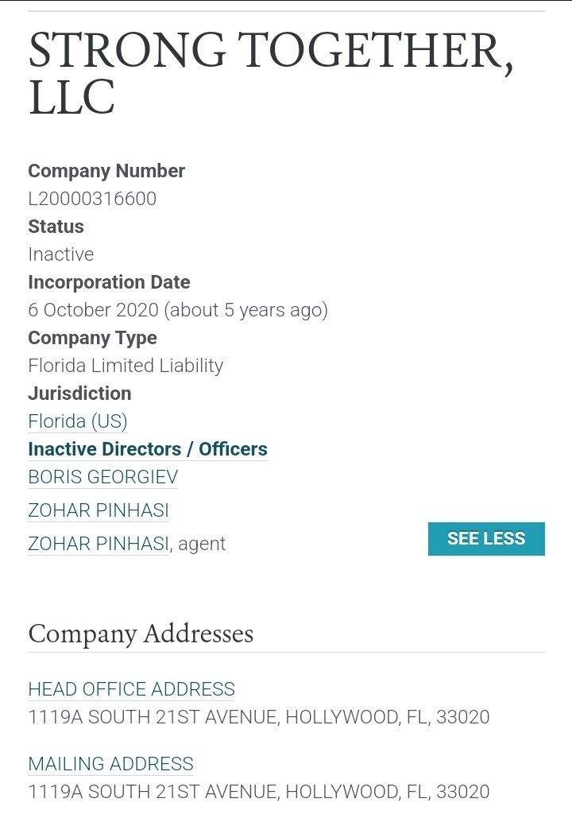Open the Florida (US) jurisdiction link
Image resolution: width=572 pixels, height=818 pixels.
pos(78,421)
